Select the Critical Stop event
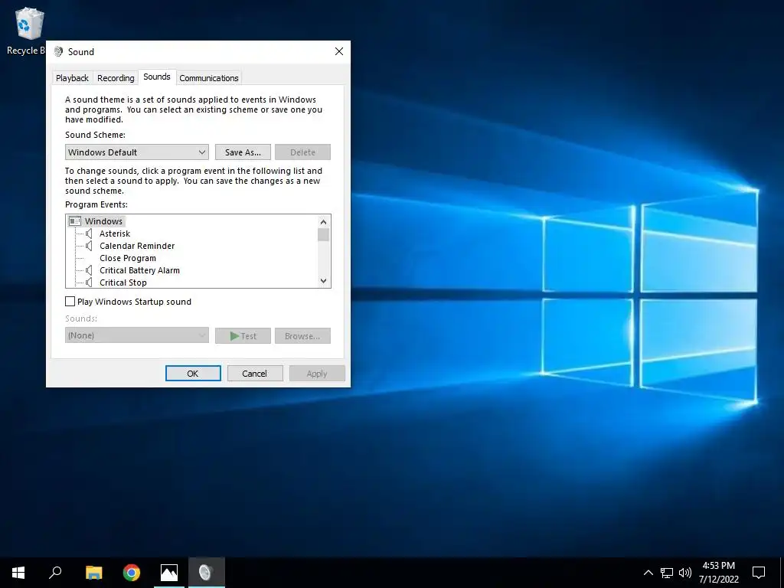 123,282
